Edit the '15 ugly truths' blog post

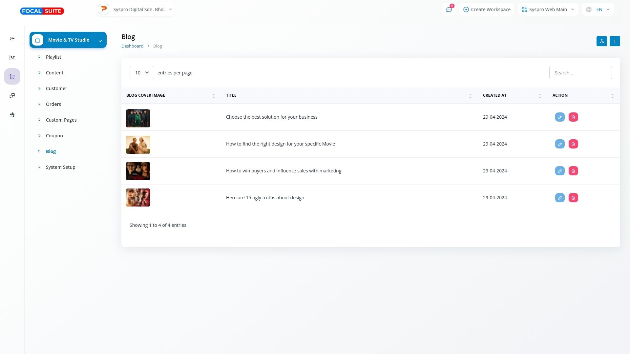coord(560,198)
